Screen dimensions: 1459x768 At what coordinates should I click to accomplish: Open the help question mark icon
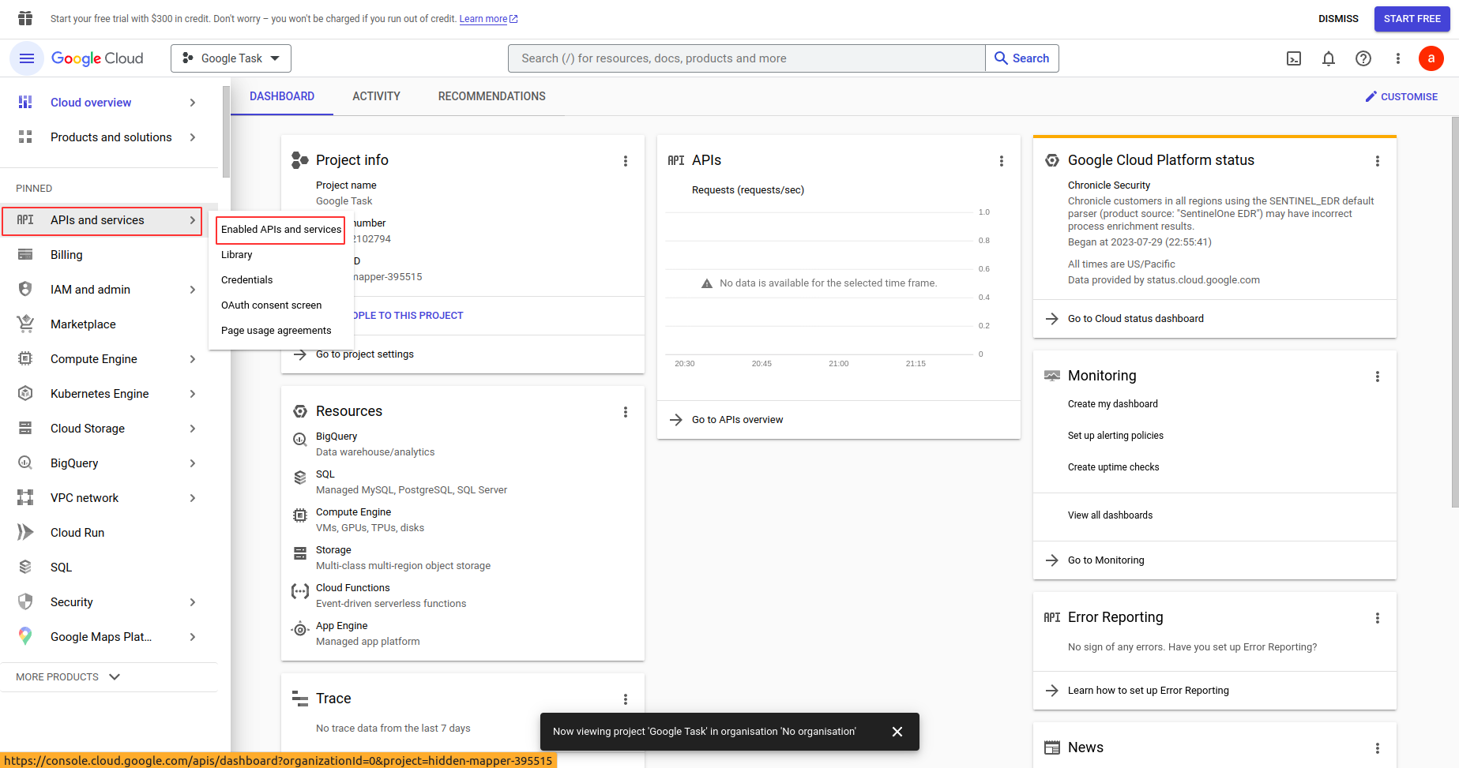tap(1363, 58)
